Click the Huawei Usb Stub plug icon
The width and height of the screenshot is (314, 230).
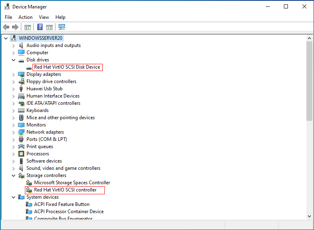21,89
